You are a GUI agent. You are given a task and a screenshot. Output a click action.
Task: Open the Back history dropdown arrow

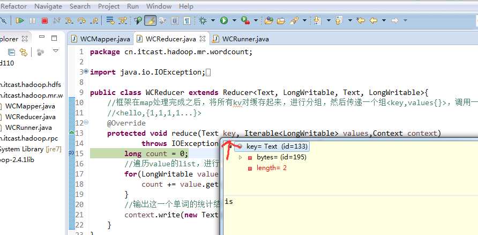coord(384,20)
